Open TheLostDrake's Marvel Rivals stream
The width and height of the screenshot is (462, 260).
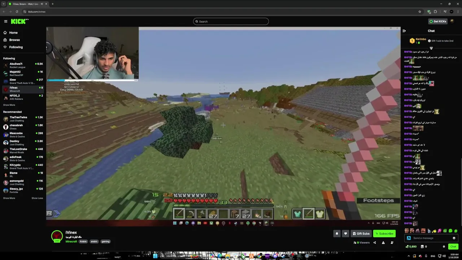[x=23, y=151]
